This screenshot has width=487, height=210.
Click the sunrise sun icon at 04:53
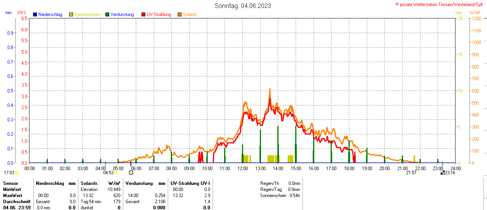click(116, 173)
